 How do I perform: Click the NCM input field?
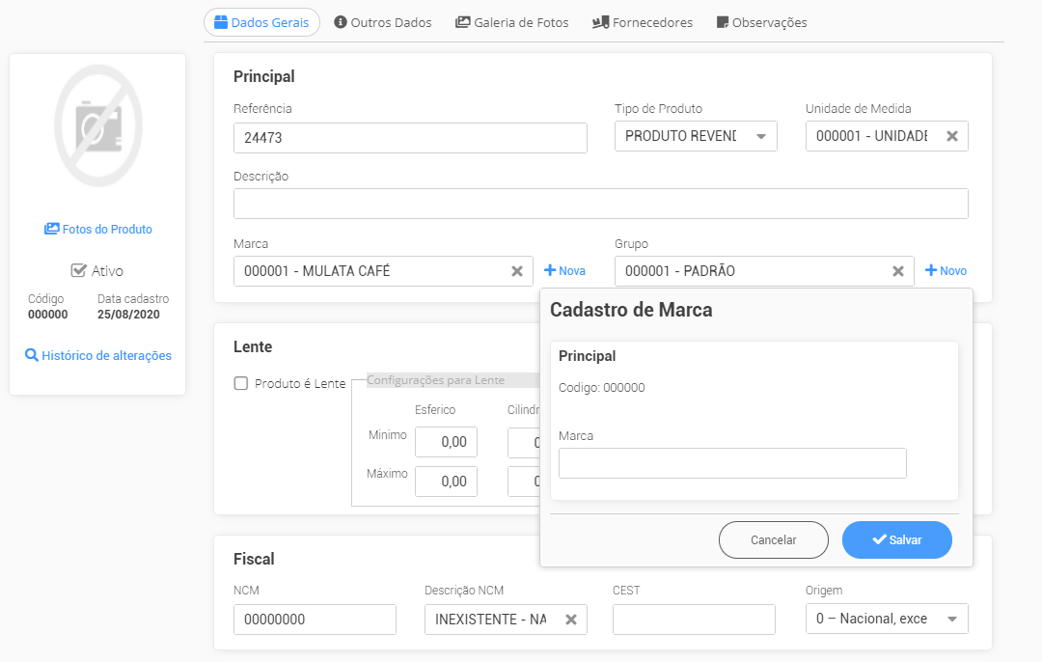[315, 620]
